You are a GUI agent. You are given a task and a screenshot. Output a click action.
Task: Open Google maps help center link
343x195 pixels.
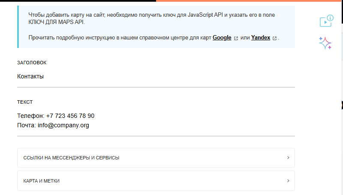tap(222, 38)
